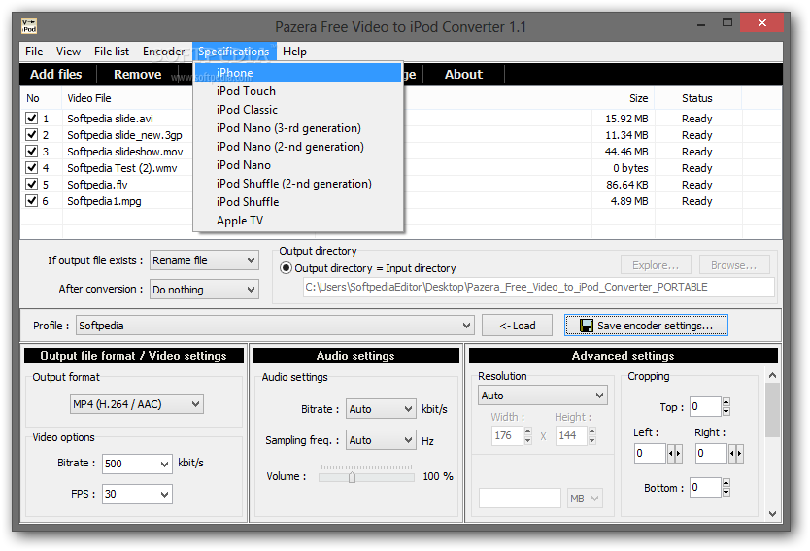Screen dimensions: 810x551
Task: Click the Remove toolbar button
Action: 137,75
